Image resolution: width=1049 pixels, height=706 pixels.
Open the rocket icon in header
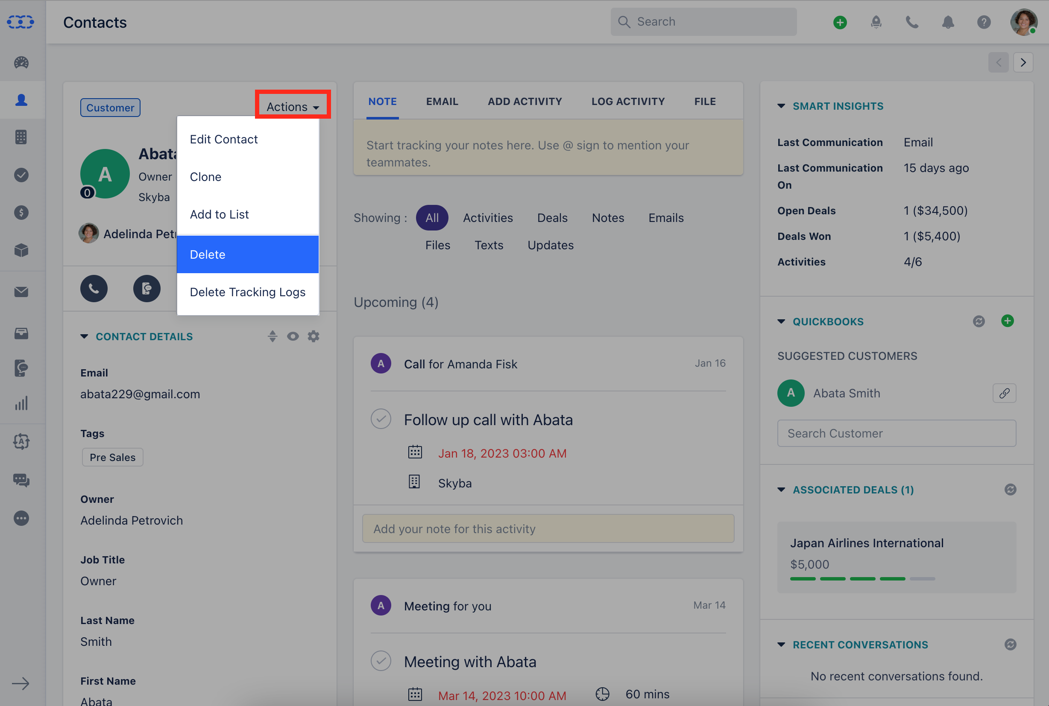click(x=876, y=22)
